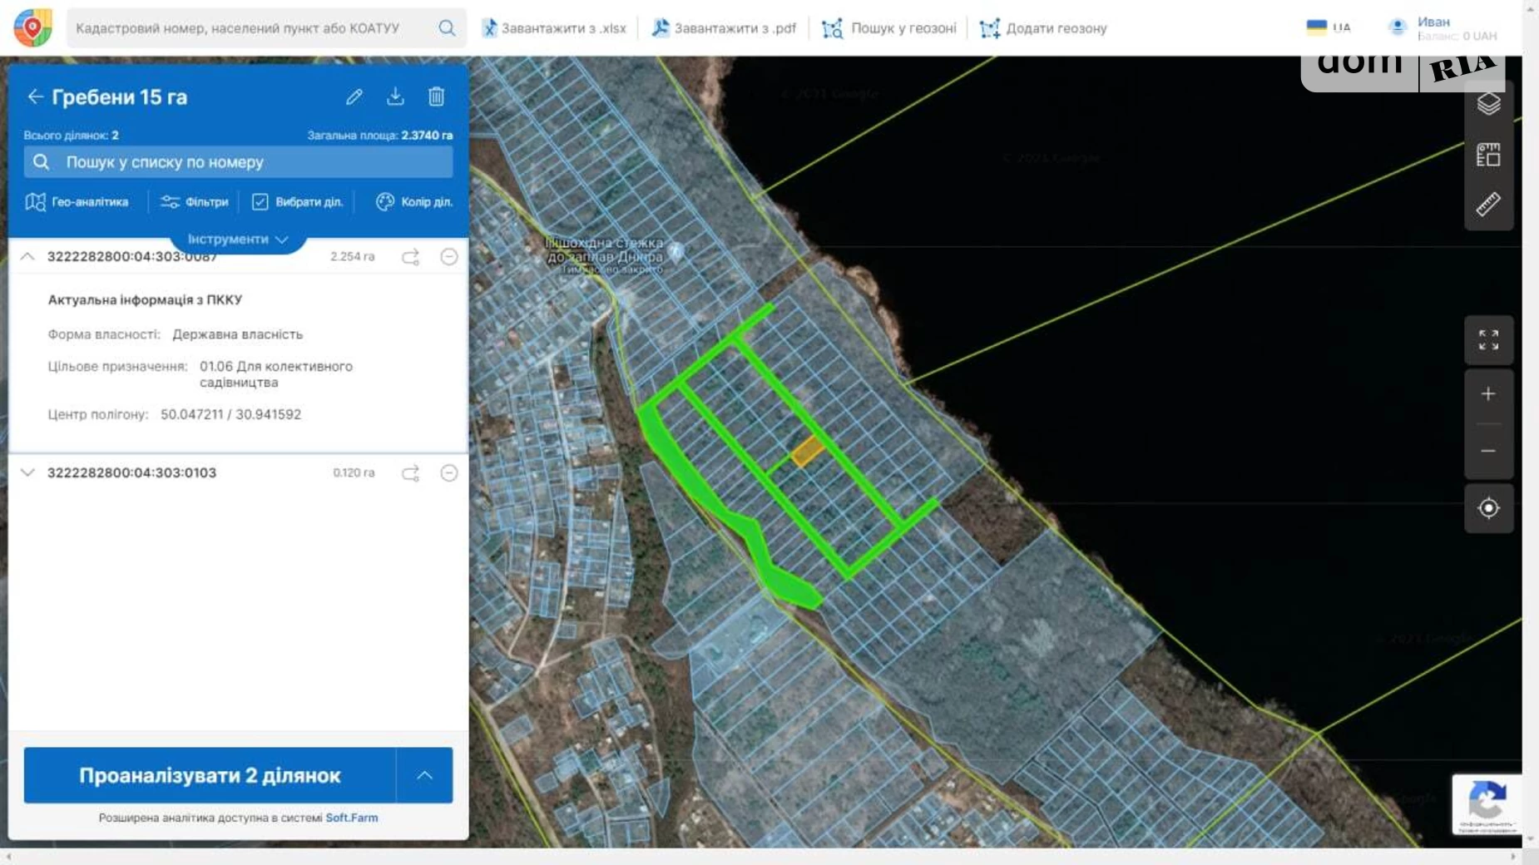
Task: Open the legend panel icon on map
Action: point(1488,155)
